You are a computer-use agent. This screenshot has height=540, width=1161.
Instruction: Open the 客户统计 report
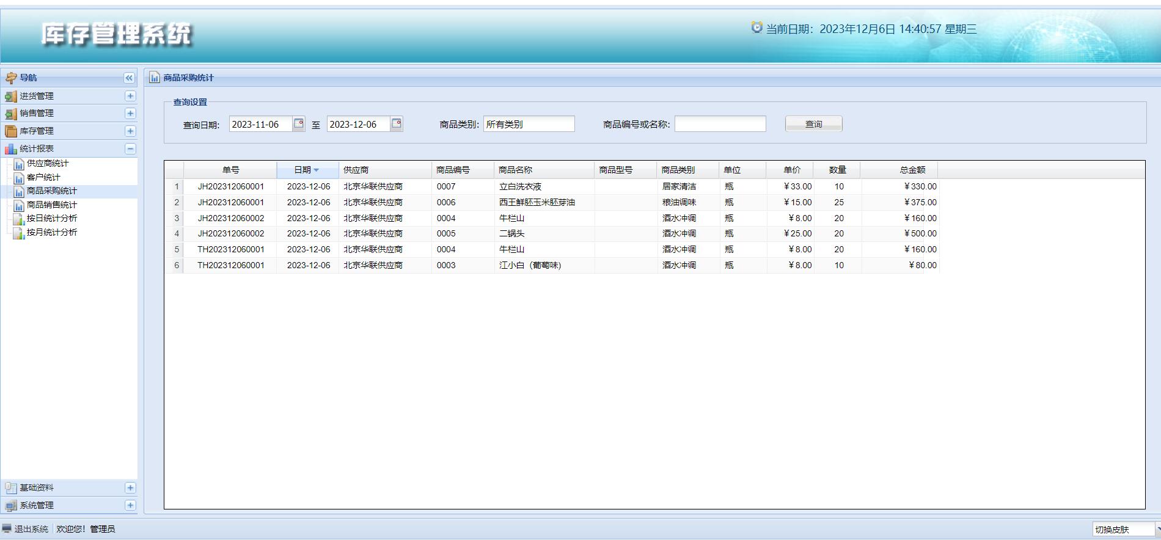coord(43,177)
